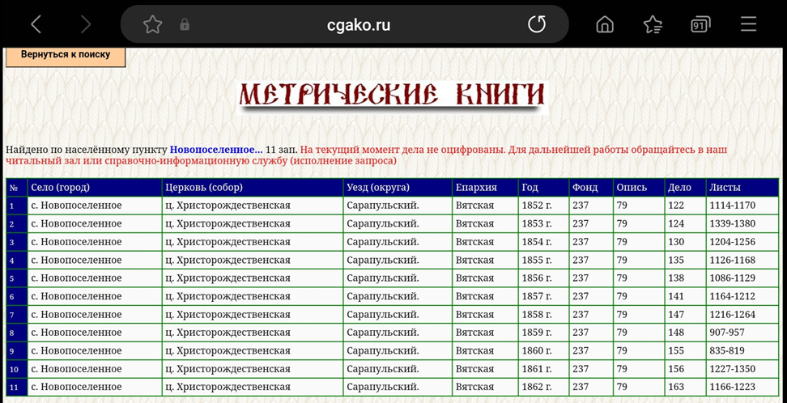Click the sheets cell 1339-1380
This screenshot has width=787, height=403.
(732, 223)
